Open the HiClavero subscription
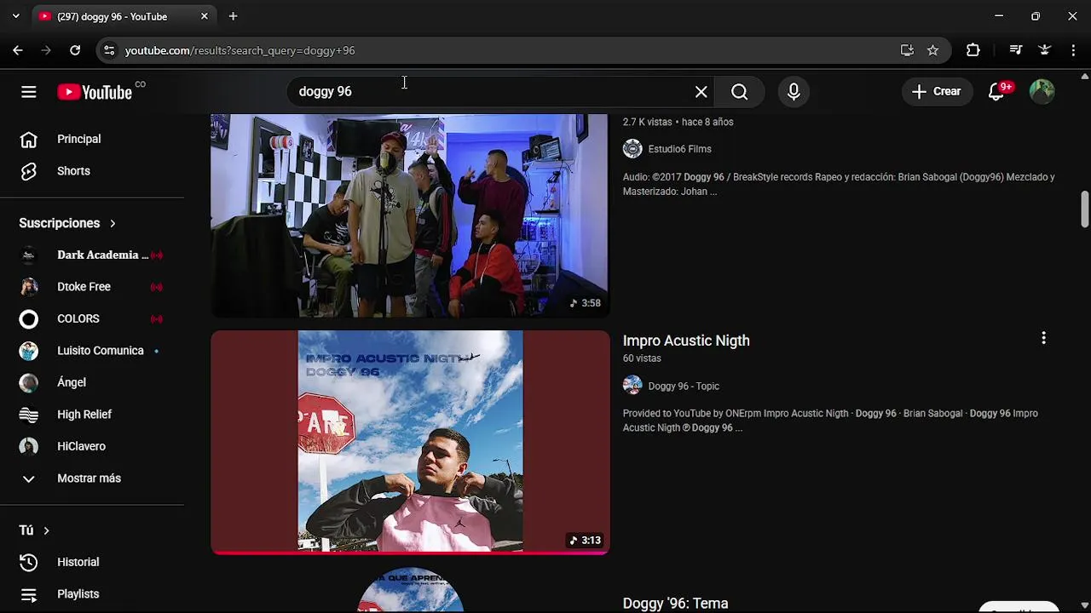 [92, 446]
